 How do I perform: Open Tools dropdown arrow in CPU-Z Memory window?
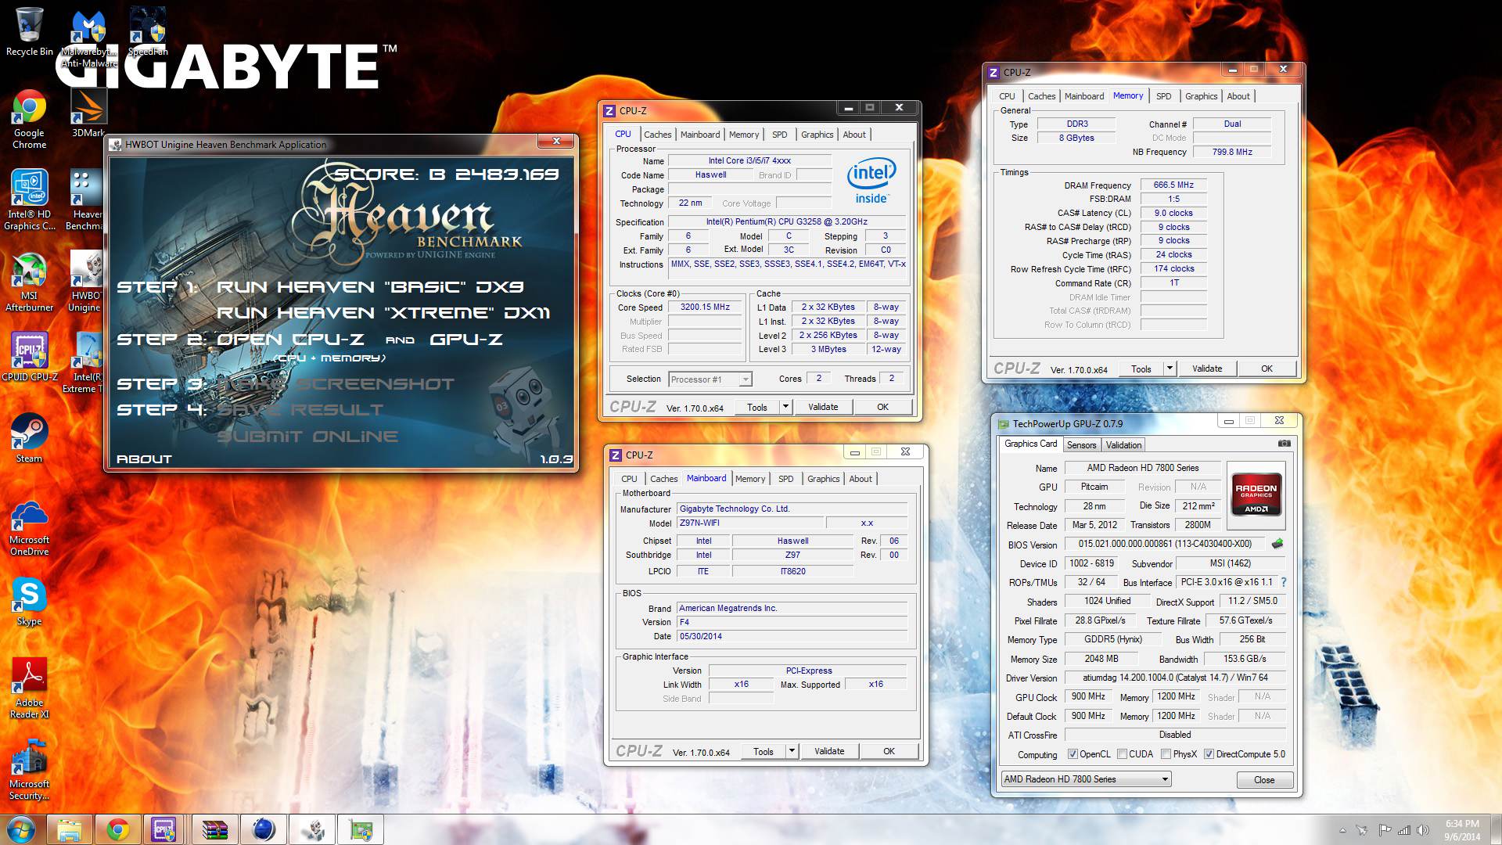coord(1170,369)
